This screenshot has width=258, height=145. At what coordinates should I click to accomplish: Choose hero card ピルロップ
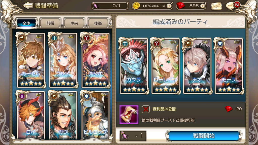click(95, 115)
